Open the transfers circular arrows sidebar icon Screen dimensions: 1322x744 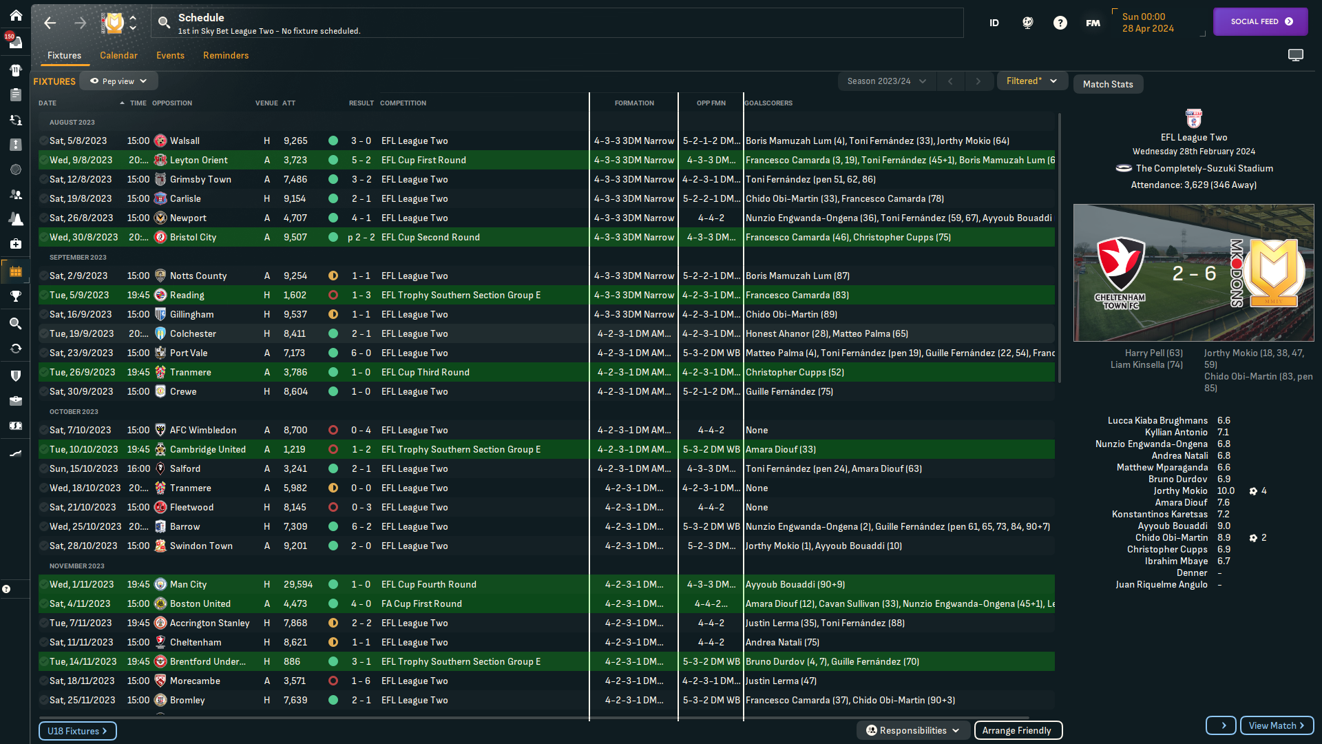(15, 349)
